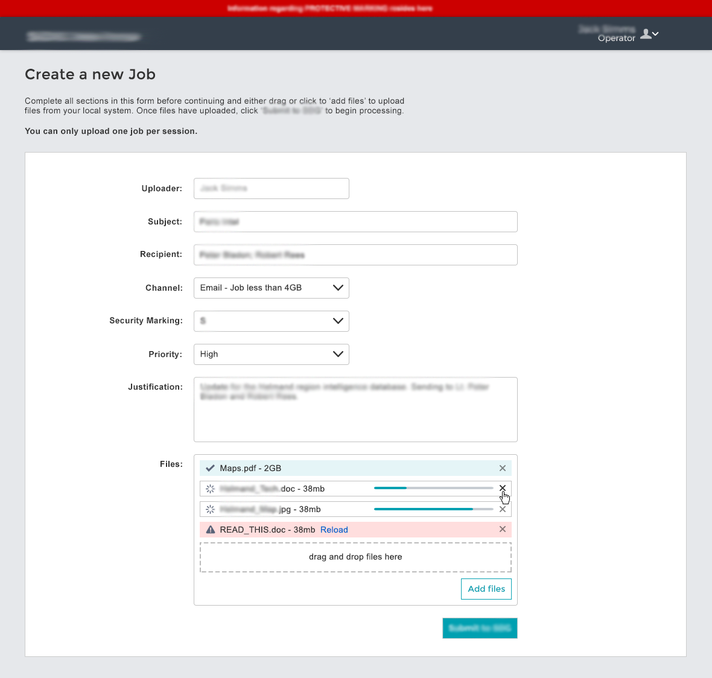The height and width of the screenshot is (678, 712).
Task: Click the checkmark icon next to Maps.pdf
Action: point(210,468)
